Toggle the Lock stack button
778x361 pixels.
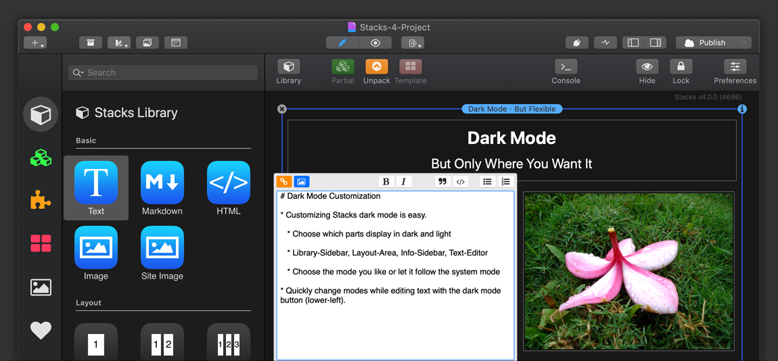(x=681, y=71)
